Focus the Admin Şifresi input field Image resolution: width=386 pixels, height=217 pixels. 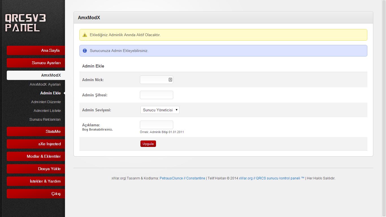pos(156,95)
